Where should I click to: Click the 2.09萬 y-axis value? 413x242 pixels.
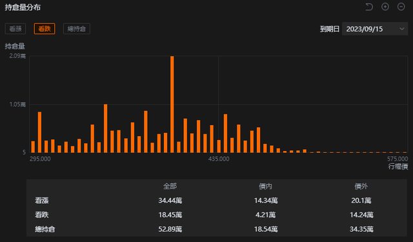pyautogui.click(x=17, y=56)
